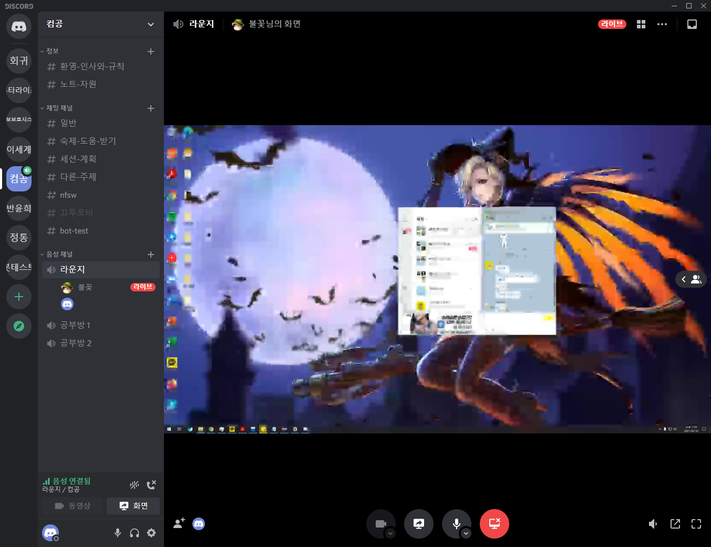Click the 음성 연결됨 connection status
Viewport: 711px width, 547px height.
tap(67, 481)
